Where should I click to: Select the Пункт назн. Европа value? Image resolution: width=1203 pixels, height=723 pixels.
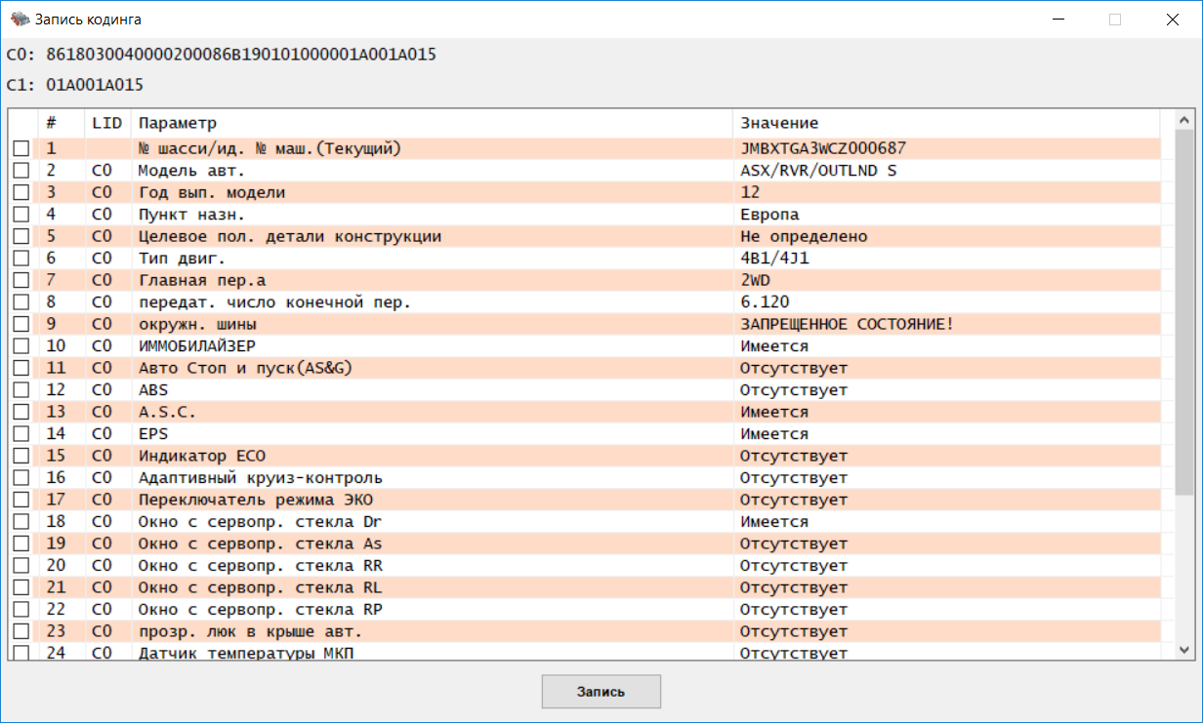769,215
